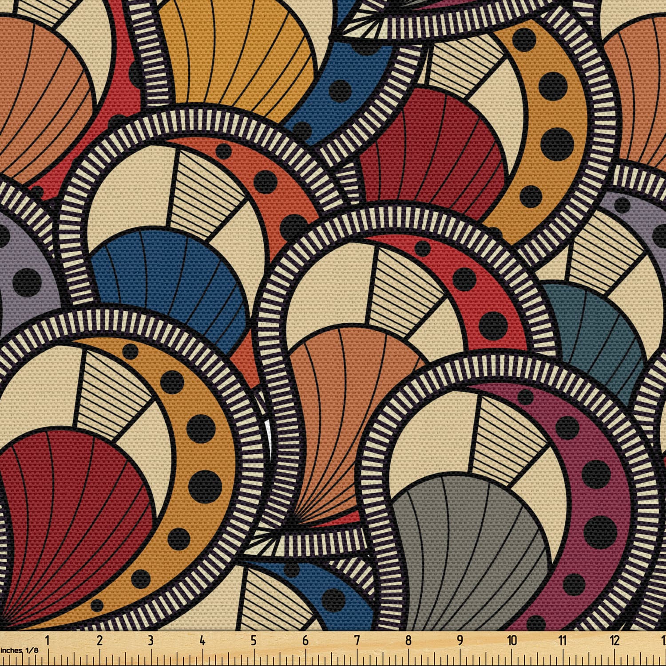Click the number 7 on the ruler
666x666 pixels.
tap(357, 640)
